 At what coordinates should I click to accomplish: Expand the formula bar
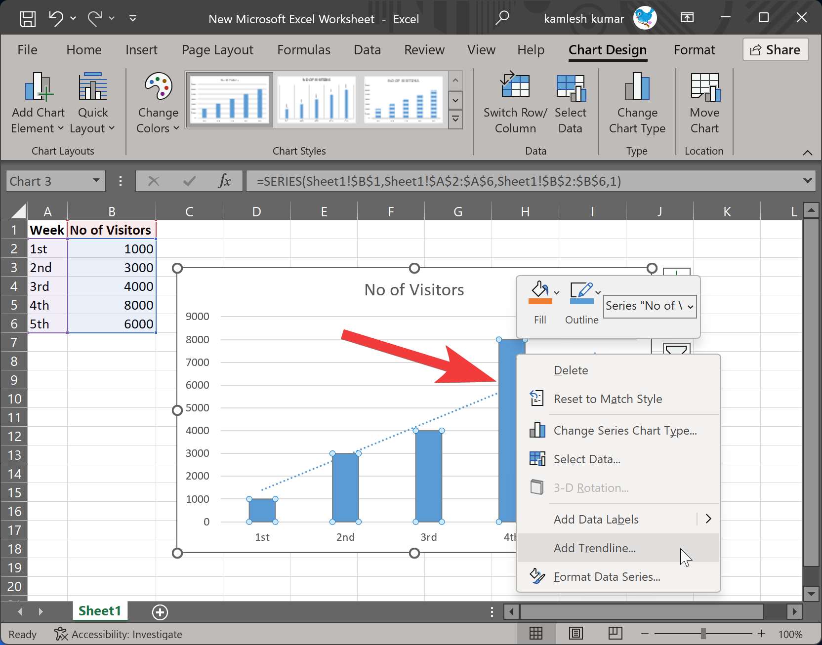coord(808,180)
